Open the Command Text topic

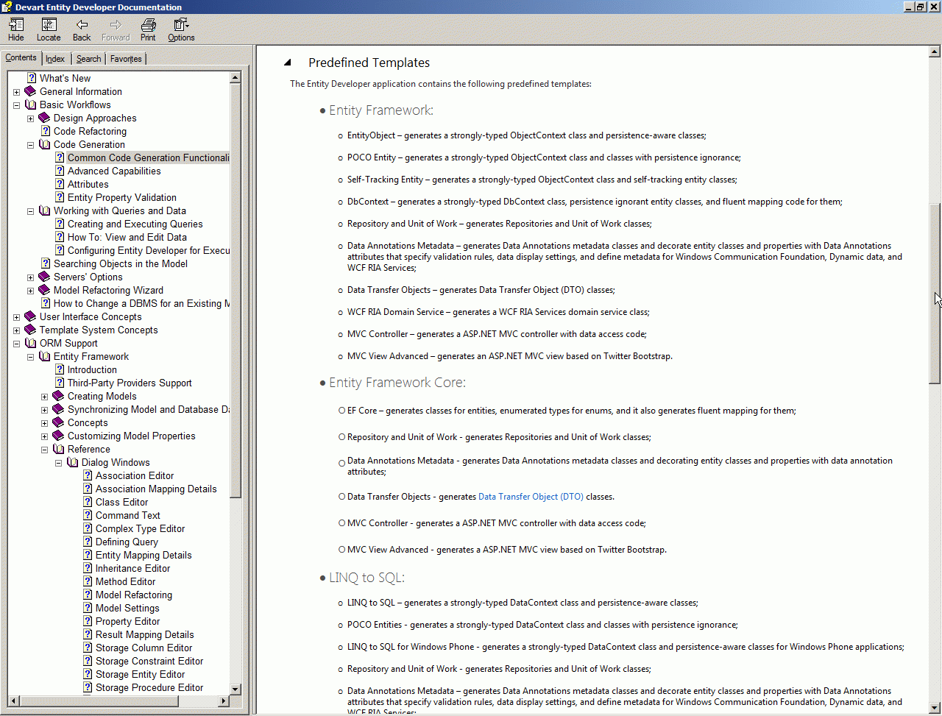pos(127,515)
